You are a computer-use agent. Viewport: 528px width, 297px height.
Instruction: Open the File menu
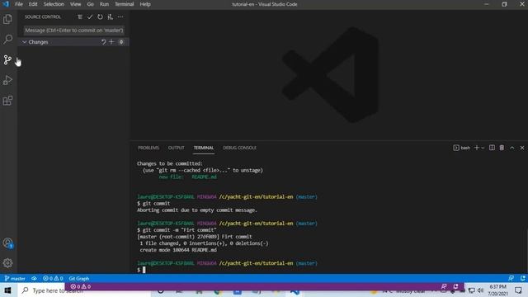(19, 4)
